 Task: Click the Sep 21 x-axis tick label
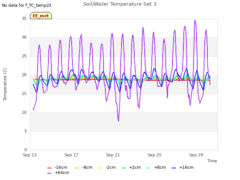[113, 155]
